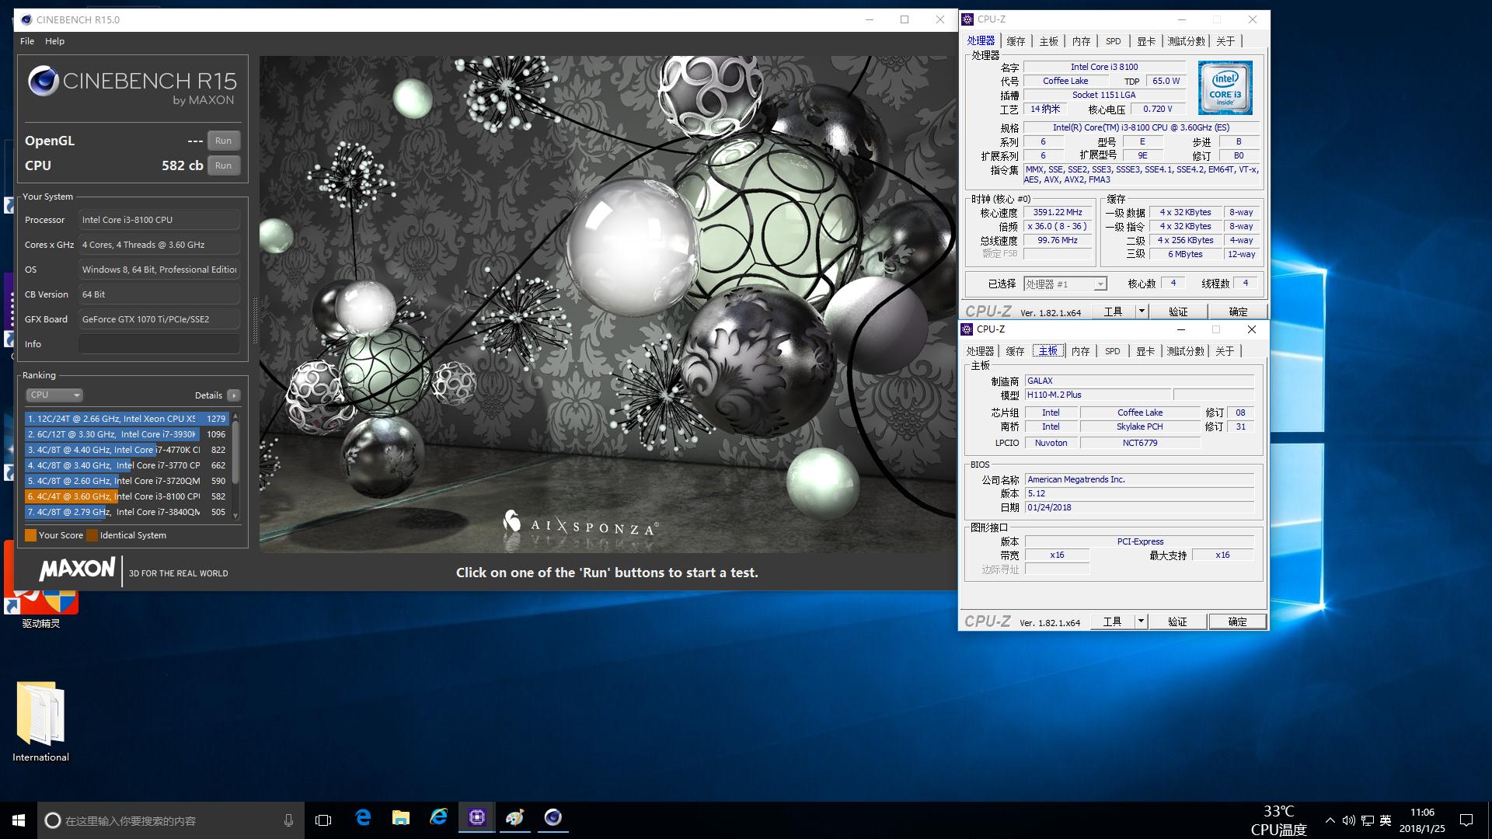This screenshot has width=1492, height=839.
Task: Click the microphone icon in the search bar
Action: pos(288,820)
